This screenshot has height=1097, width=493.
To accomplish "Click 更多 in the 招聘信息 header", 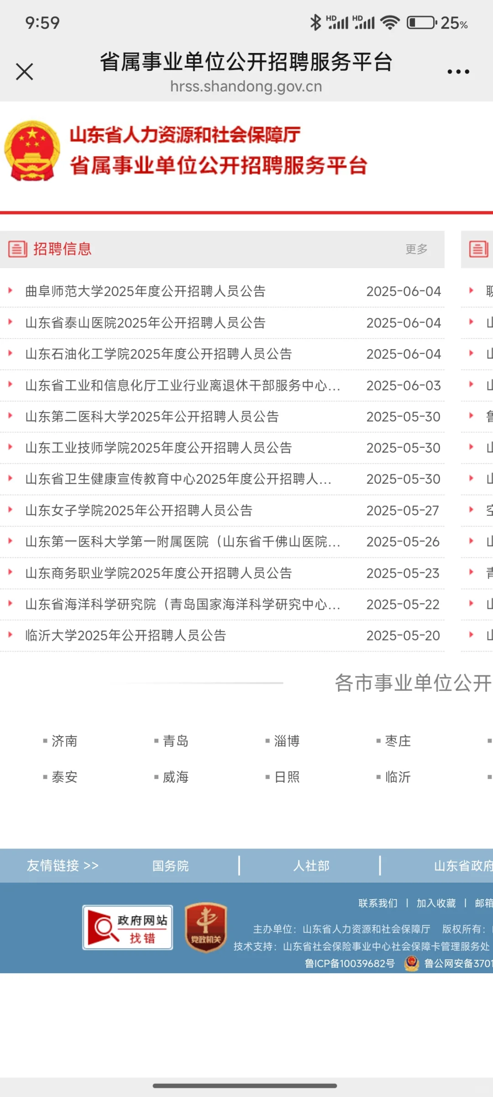I will click(416, 249).
